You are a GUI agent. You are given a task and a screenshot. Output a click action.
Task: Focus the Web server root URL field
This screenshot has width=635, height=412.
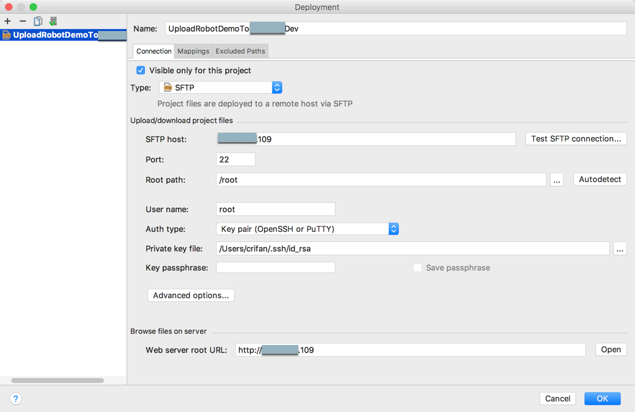tap(411, 350)
